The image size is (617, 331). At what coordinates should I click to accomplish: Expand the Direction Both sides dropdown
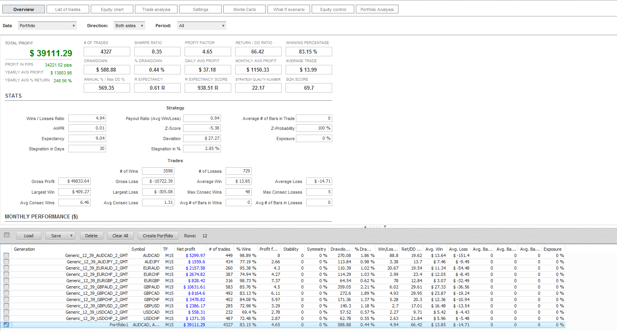coord(129,26)
